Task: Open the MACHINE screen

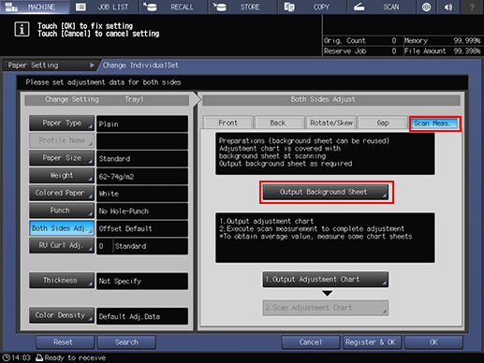Action: [x=35, y=7]
